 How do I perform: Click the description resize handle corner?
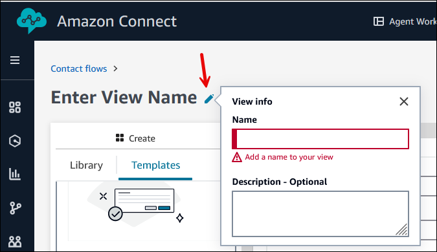[402, 230]
